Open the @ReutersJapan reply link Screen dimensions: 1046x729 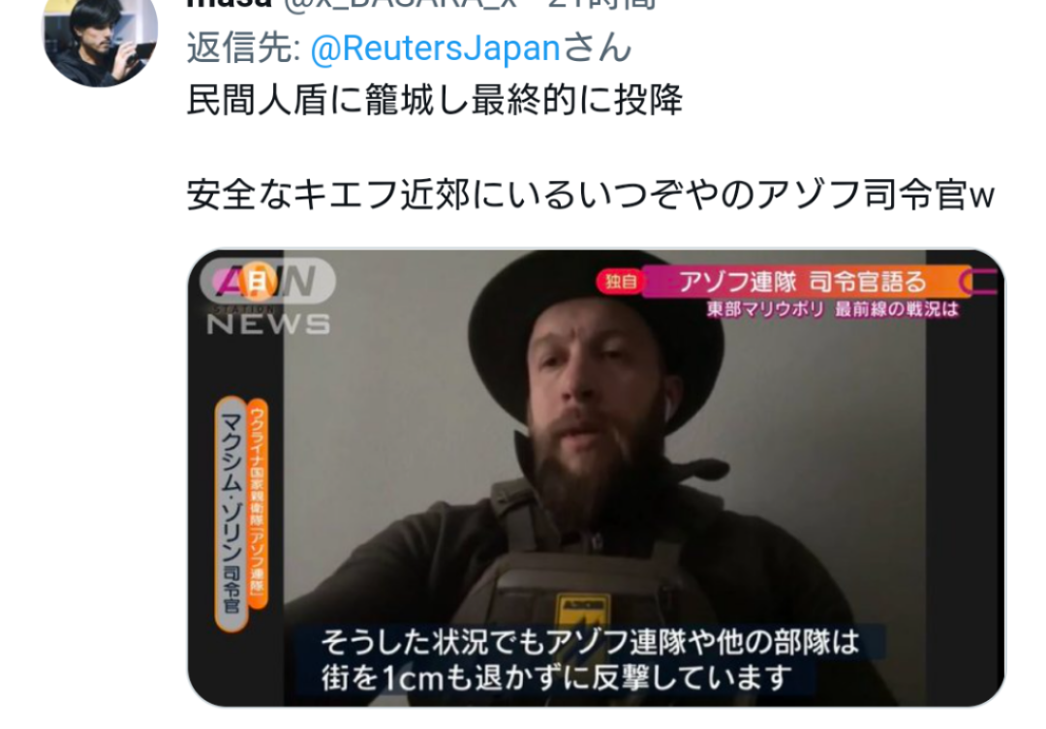point(435,48)
